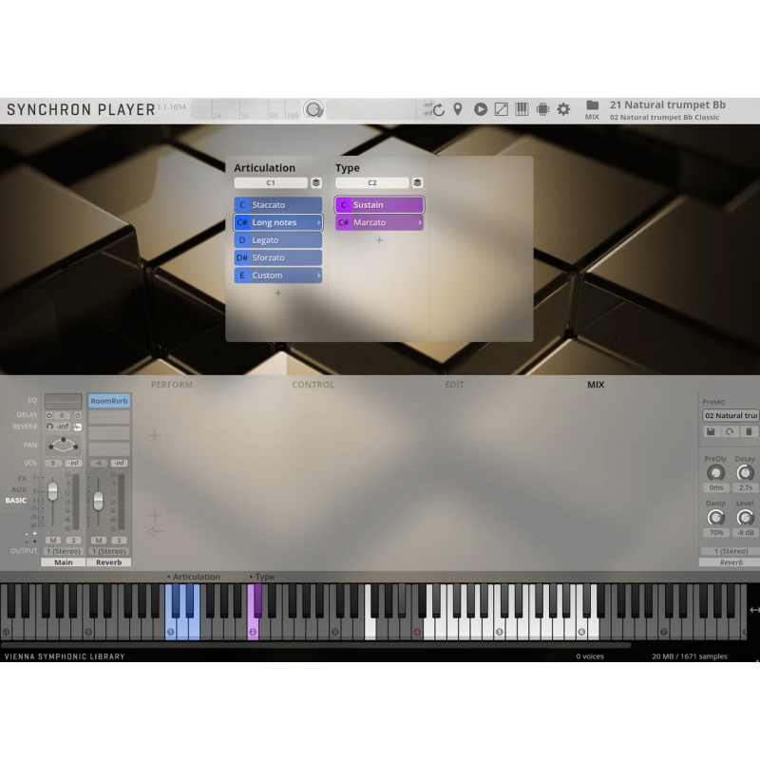Click the Main channel name label
The image size is (760, 760).
(x=64, y=562)
